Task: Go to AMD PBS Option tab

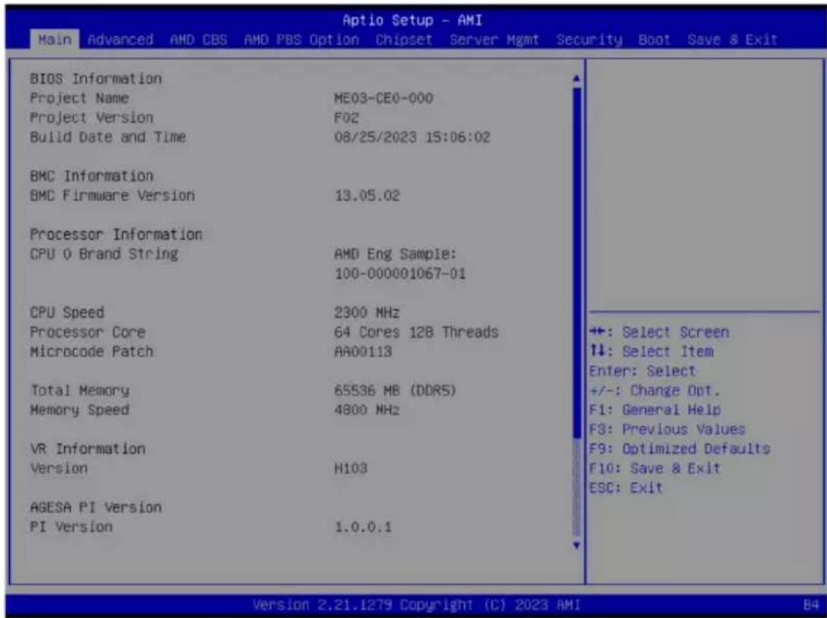Action: 301,40
